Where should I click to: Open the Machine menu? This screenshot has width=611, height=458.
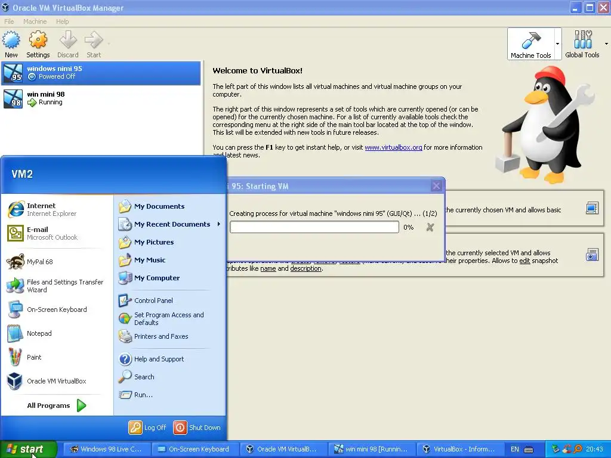pos(35,21)
